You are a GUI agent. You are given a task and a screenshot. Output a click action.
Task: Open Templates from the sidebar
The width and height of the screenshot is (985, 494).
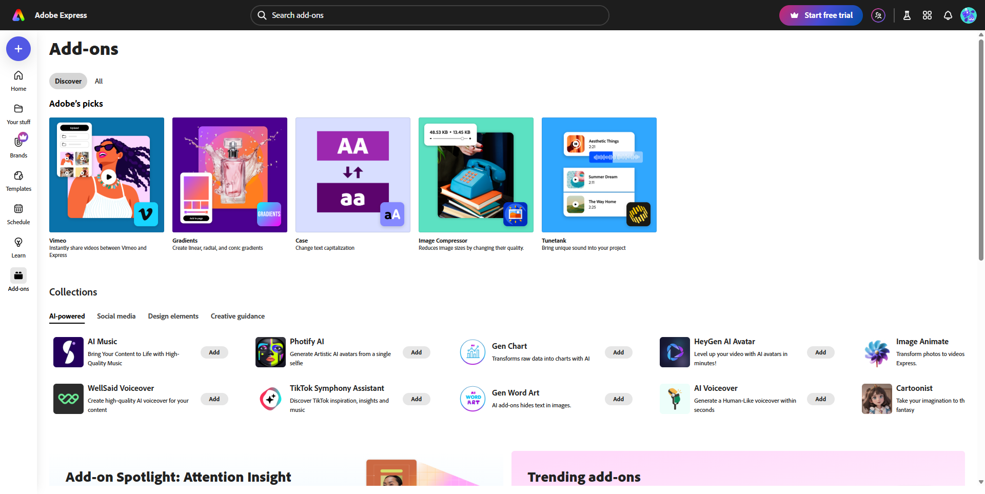18,181
